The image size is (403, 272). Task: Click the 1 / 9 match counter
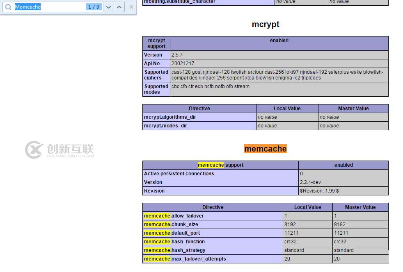(94, 7)
